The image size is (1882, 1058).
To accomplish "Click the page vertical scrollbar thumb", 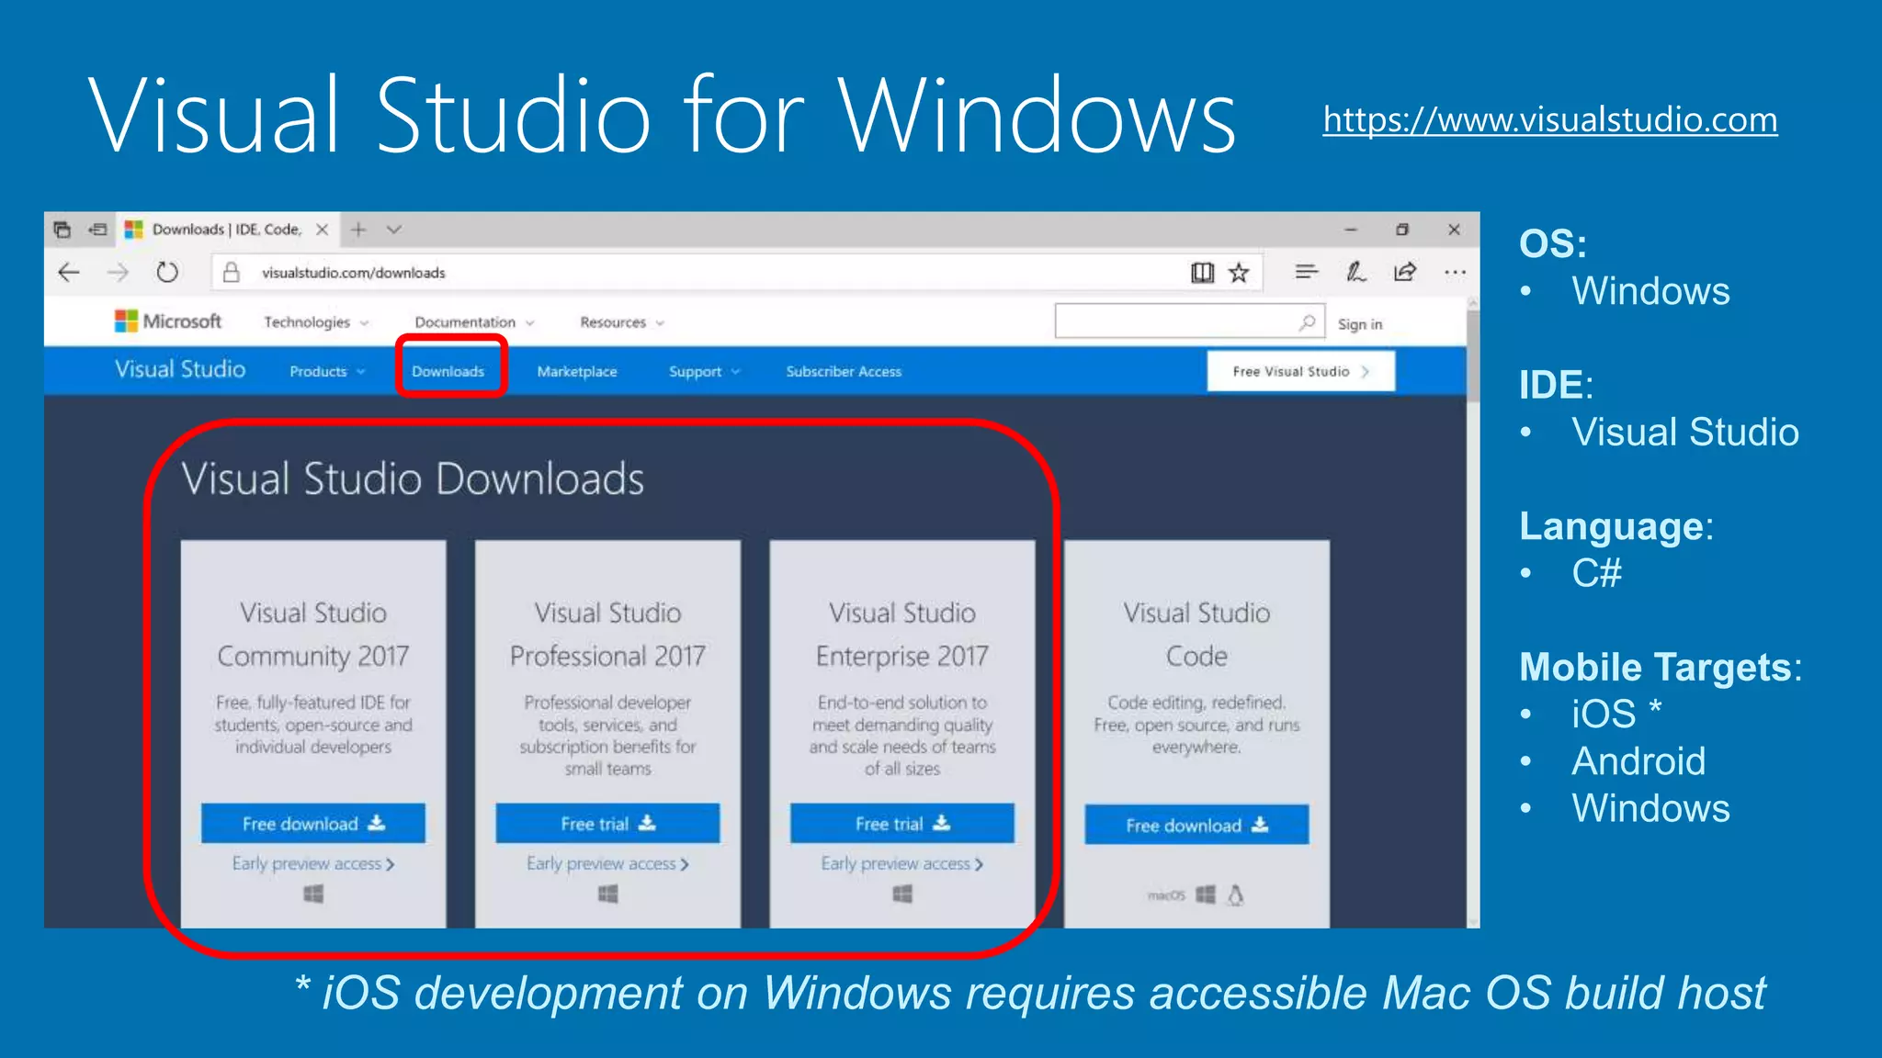I will [1473, 356].
